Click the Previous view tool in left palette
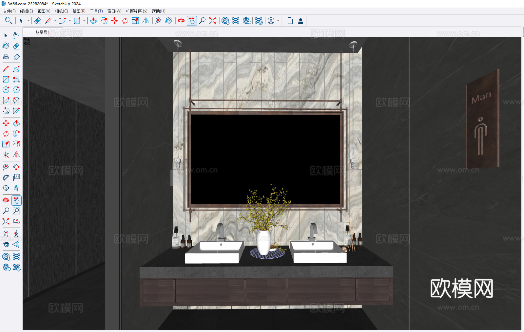The width and height of the screenshot is (524, 332). pos(16,221)
